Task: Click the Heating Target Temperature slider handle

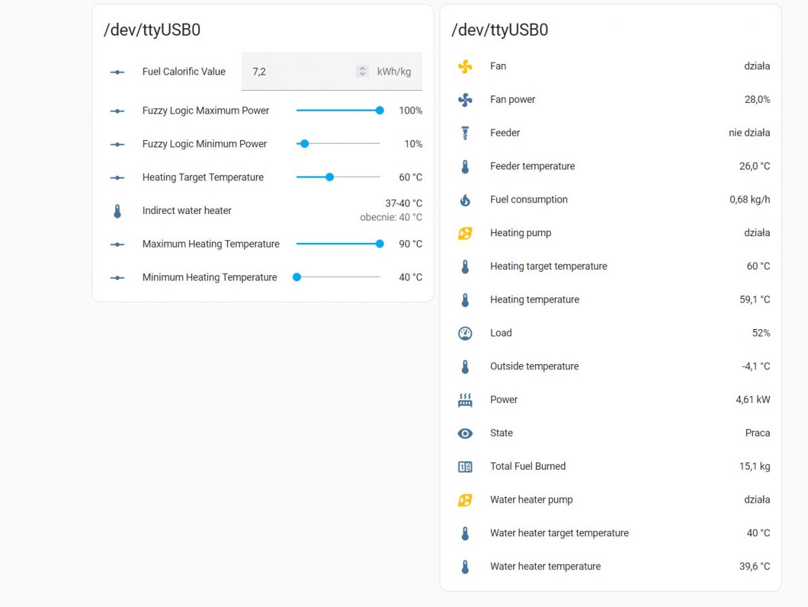Action: (329, 177)
